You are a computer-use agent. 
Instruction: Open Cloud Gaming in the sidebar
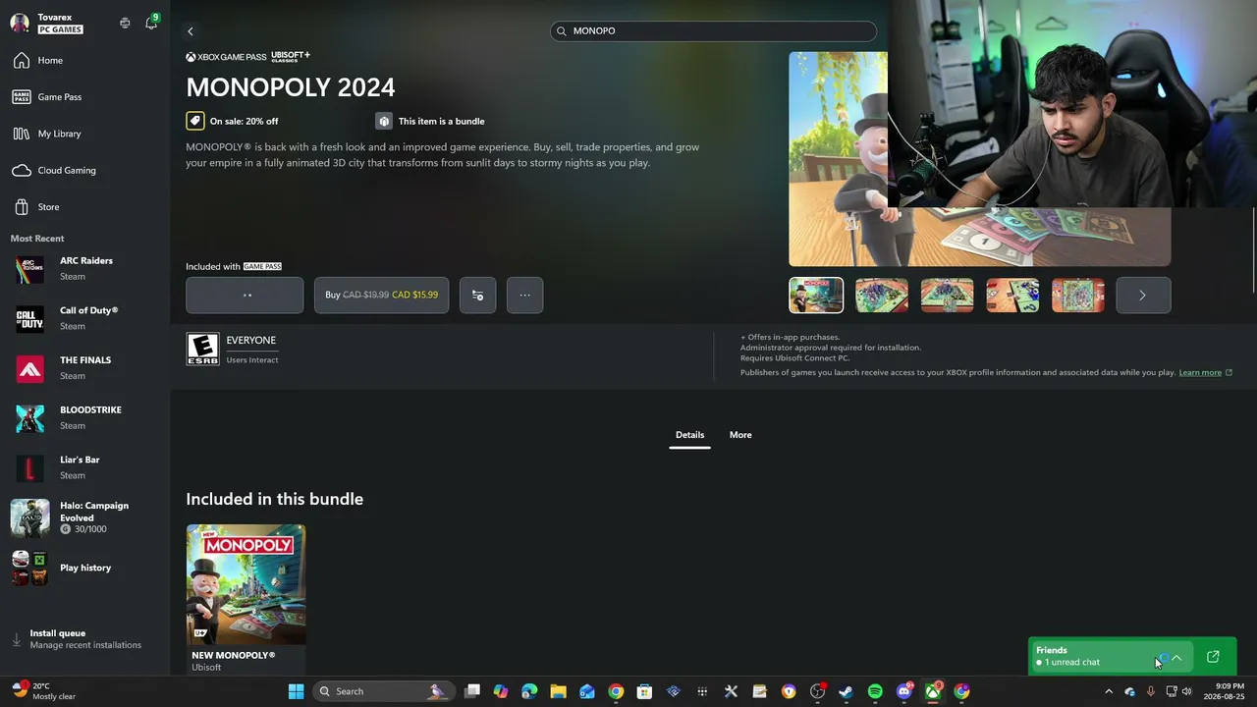(84, 171)
